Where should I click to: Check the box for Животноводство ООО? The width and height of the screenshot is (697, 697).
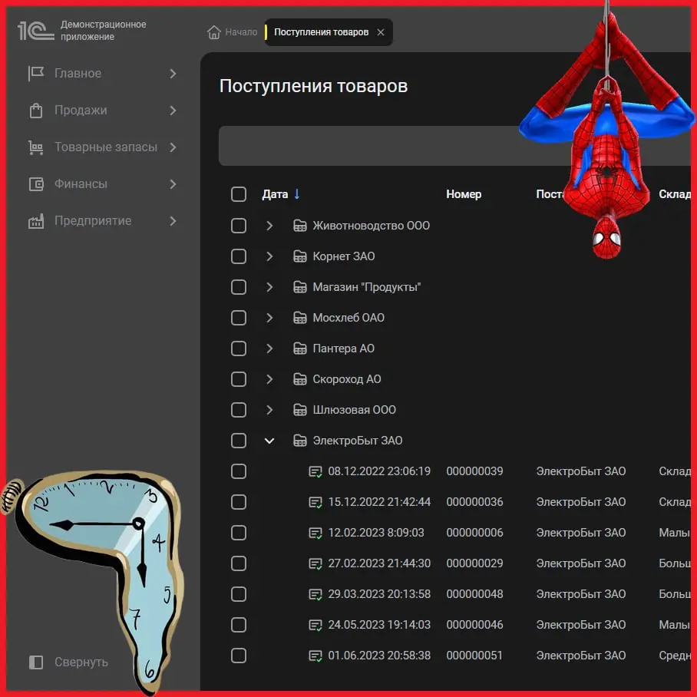(239, 226)
